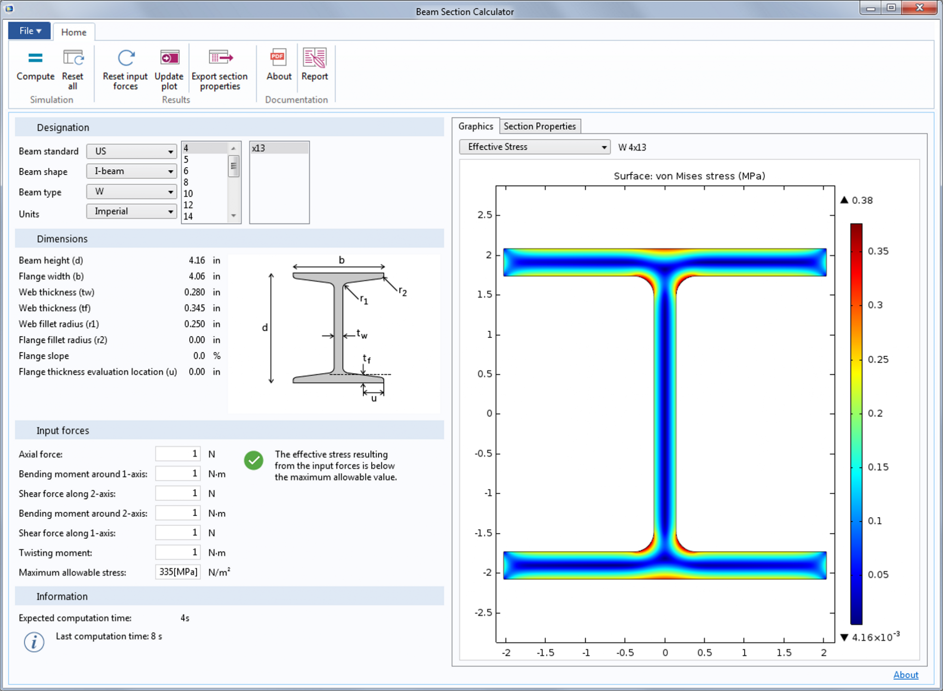Click the About link at bottom right
This screenshot has width=943, height=691.
[906, 675]
